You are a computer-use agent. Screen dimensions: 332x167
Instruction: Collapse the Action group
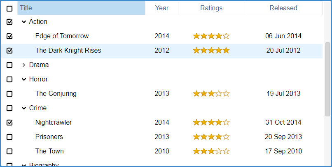(24, 22)
